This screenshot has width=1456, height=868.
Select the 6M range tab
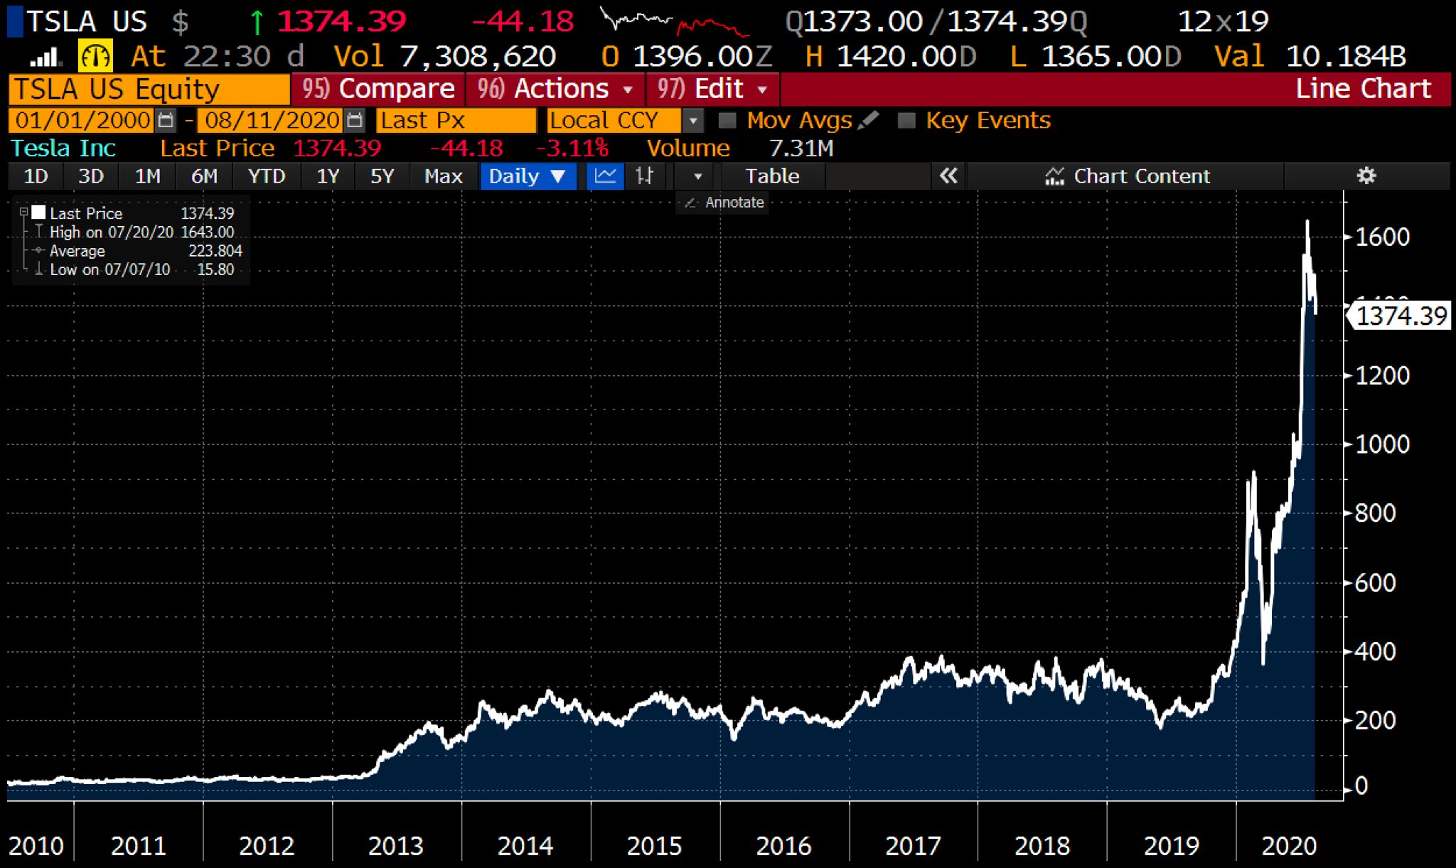click(x=204, y=176)
